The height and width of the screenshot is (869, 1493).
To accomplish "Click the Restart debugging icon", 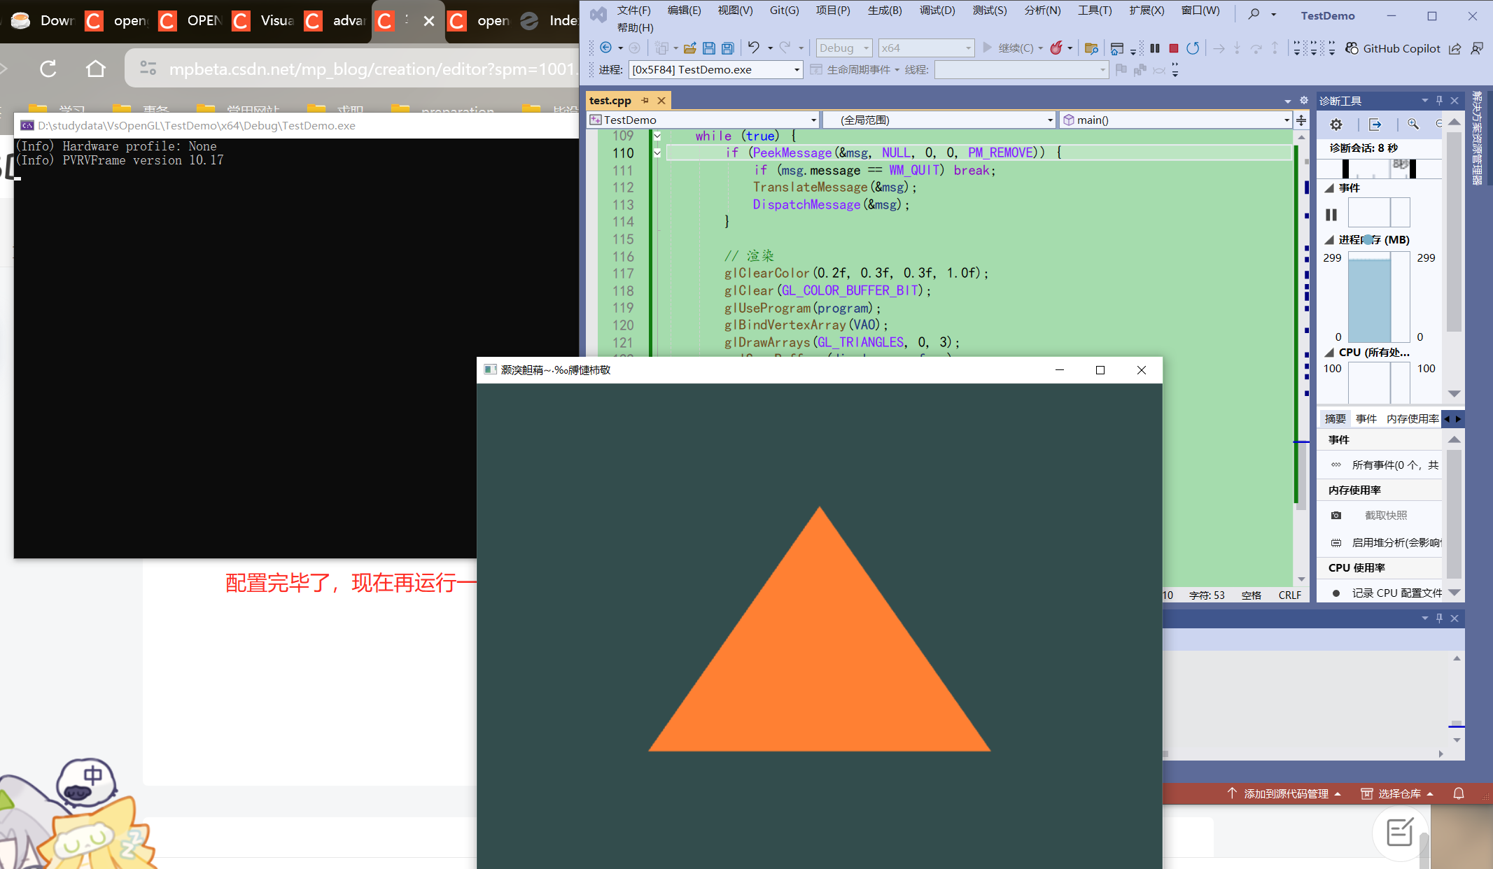I will click(1193, 48).
